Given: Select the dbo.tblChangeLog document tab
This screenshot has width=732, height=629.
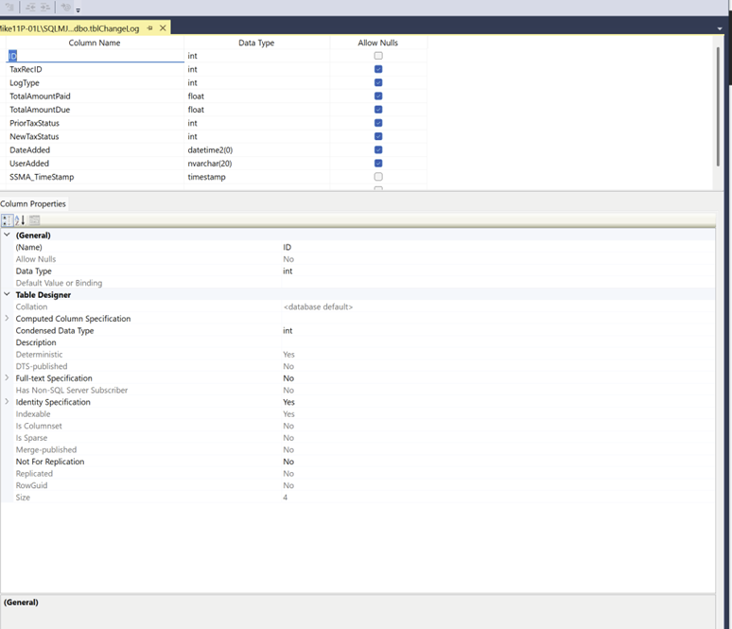Looking at the screenshot, I should tap(70, 28).
